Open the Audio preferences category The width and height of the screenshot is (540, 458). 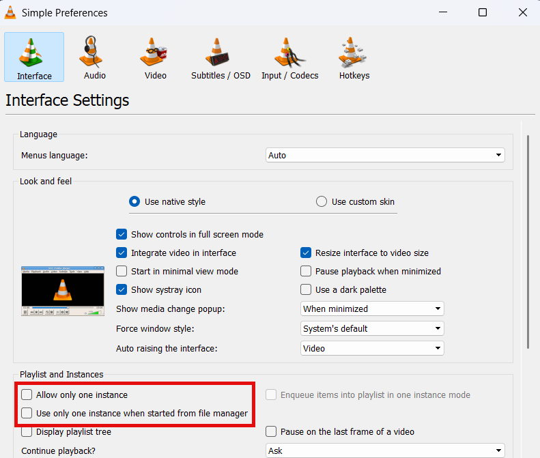tap(94, 57)
